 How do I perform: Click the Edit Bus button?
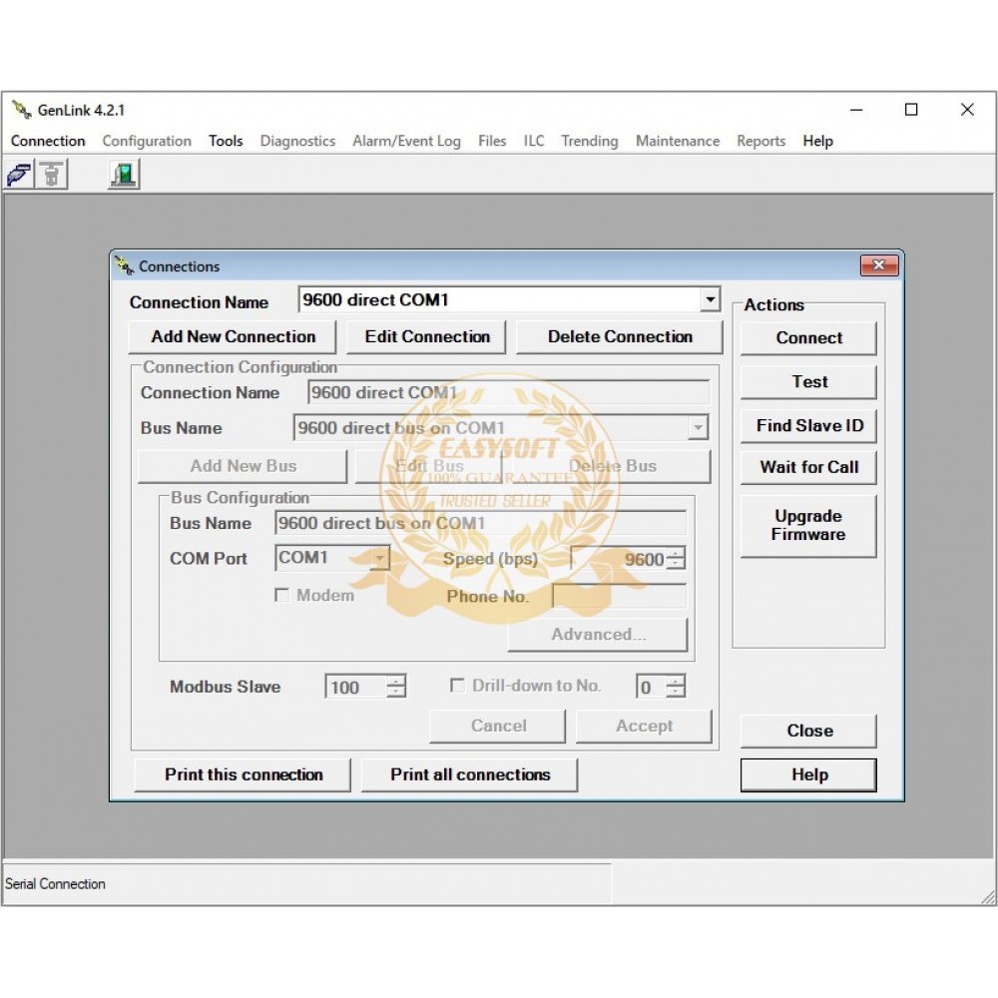[429, 466]
